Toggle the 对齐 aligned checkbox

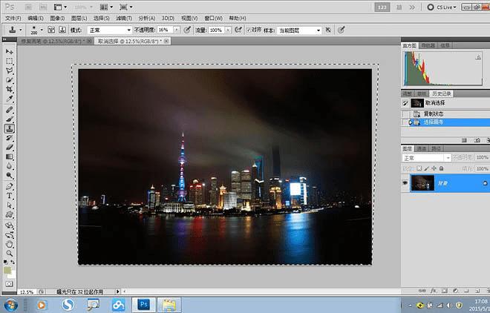pyautogui.click(x=249, y=30)
